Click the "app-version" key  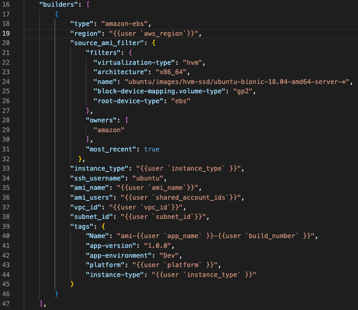tap(111, 246)
